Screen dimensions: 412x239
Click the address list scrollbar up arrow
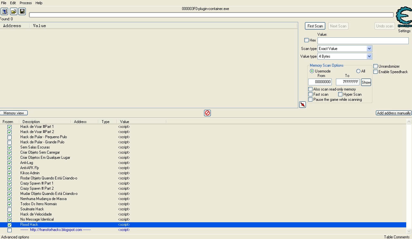point(409,122)
